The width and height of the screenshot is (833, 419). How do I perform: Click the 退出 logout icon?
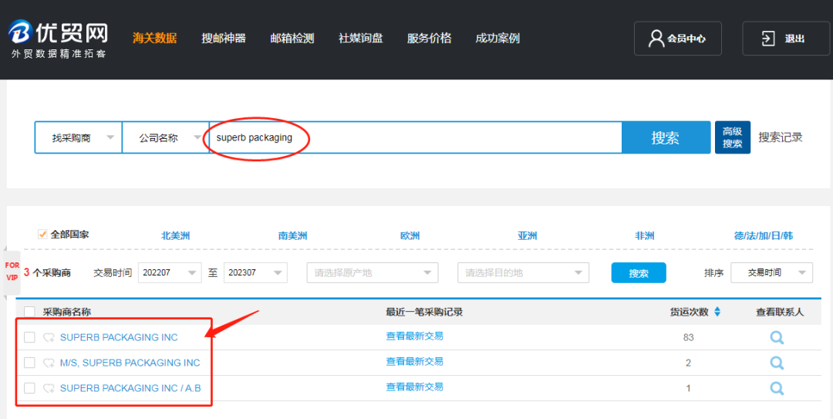(768, 39)
